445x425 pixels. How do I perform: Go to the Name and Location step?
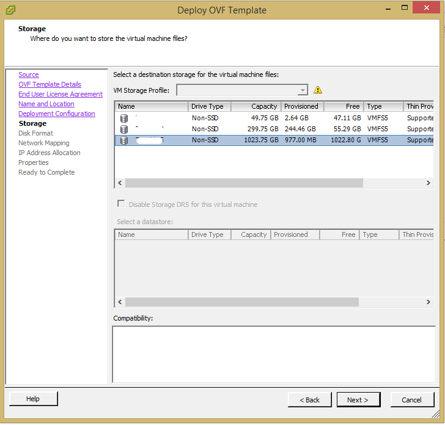pos(46,104)
